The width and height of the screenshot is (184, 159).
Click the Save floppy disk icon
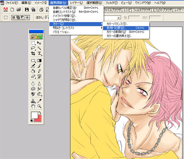(x=27, y=10)
